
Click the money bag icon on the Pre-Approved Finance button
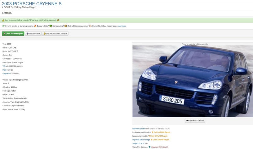[45, 33]
